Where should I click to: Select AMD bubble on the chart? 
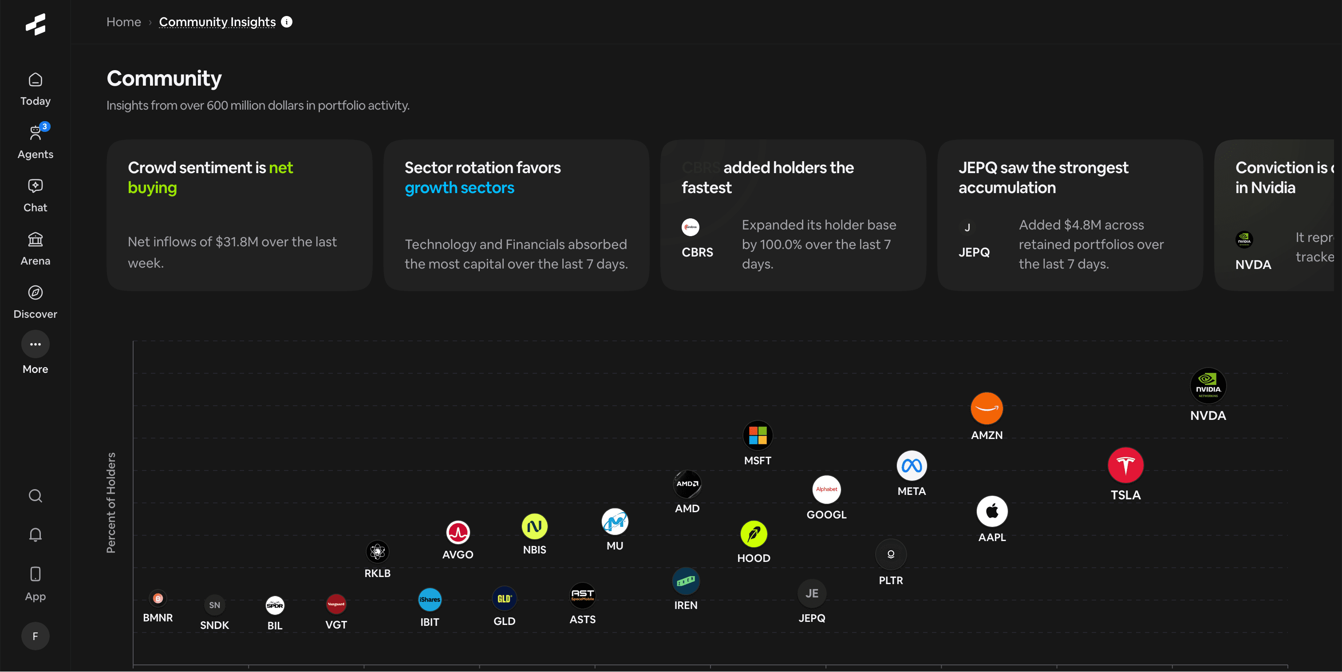click(687, 484)
